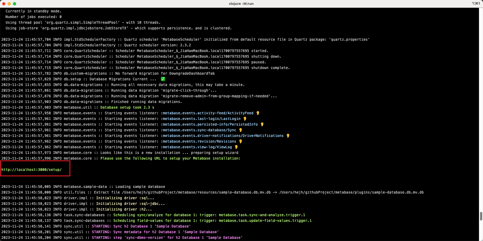Click the bulb icon after PersistedInfo listener
Image resolution: width=483 pixels, height=241 pixels.
click(262, 124)
